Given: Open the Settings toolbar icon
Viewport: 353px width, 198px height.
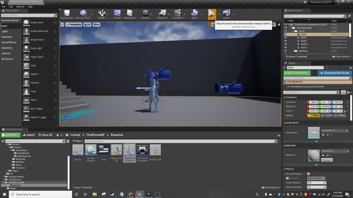Looking at the screenshot, I should click(146, 14).
